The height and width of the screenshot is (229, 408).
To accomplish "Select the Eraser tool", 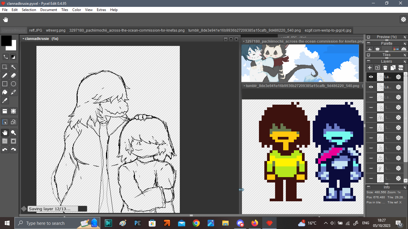I will point(13,75).
